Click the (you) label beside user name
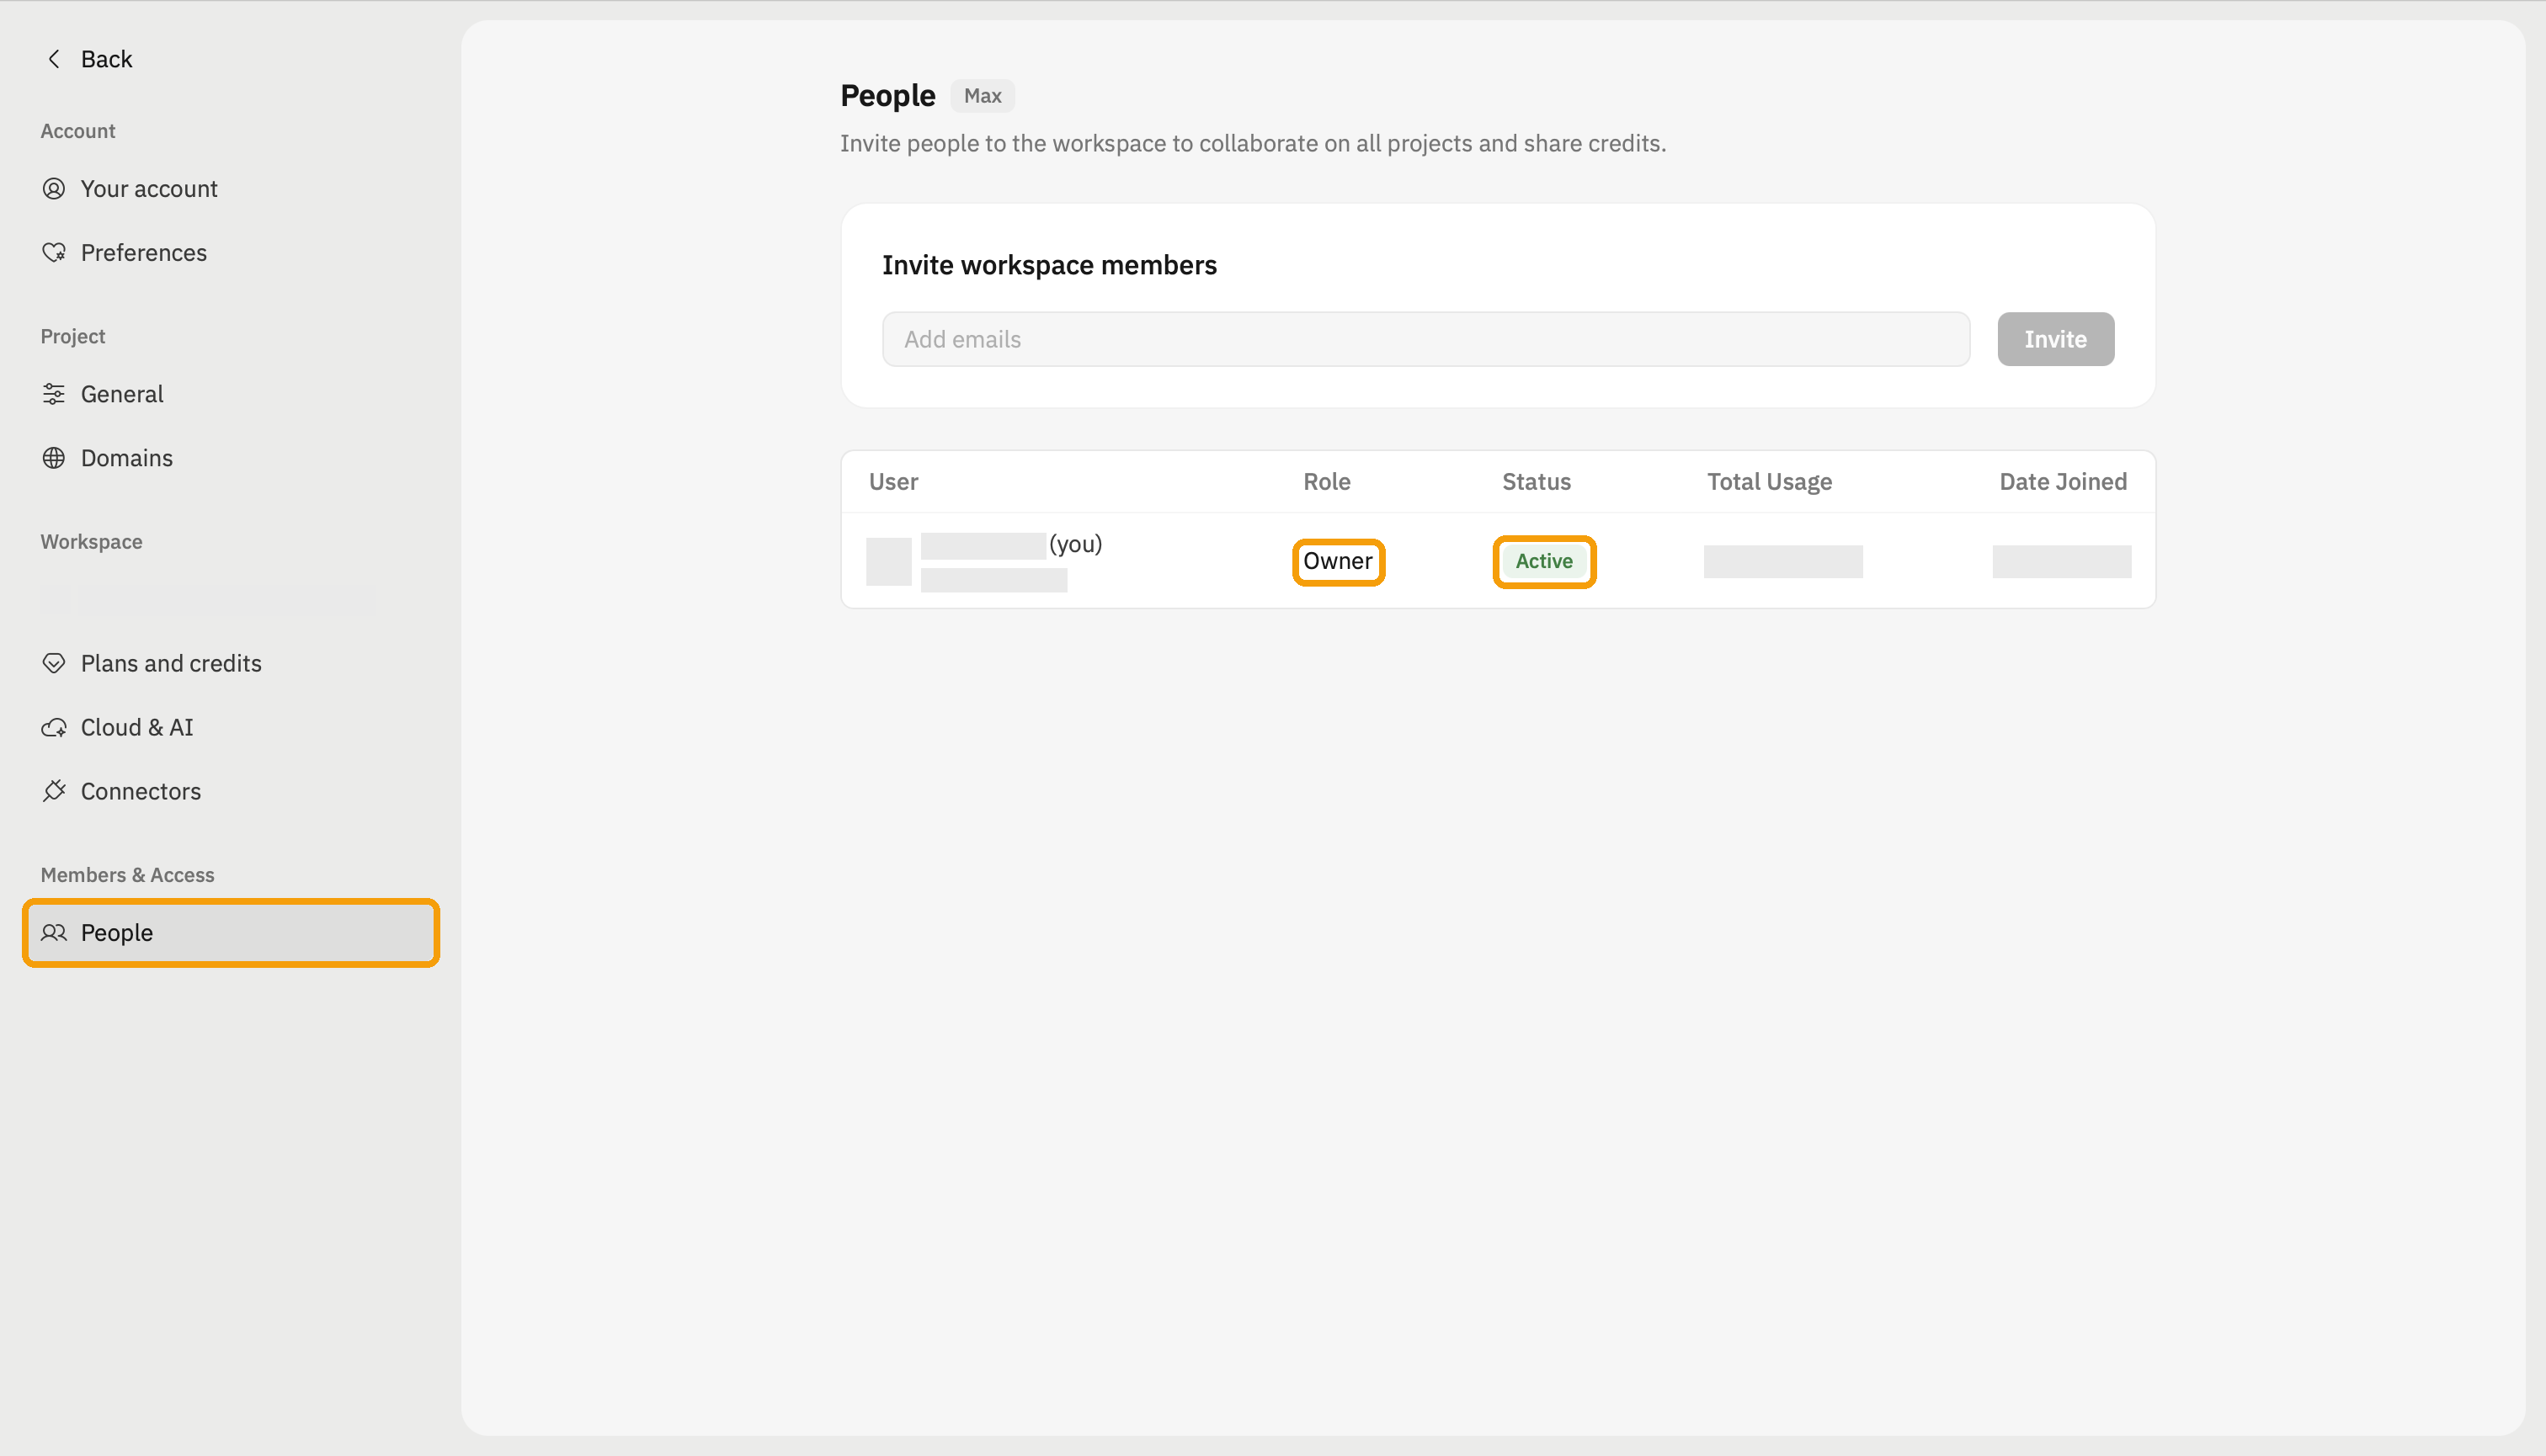Screen dimensions: 2546x1456 (x=1074, y=544)
